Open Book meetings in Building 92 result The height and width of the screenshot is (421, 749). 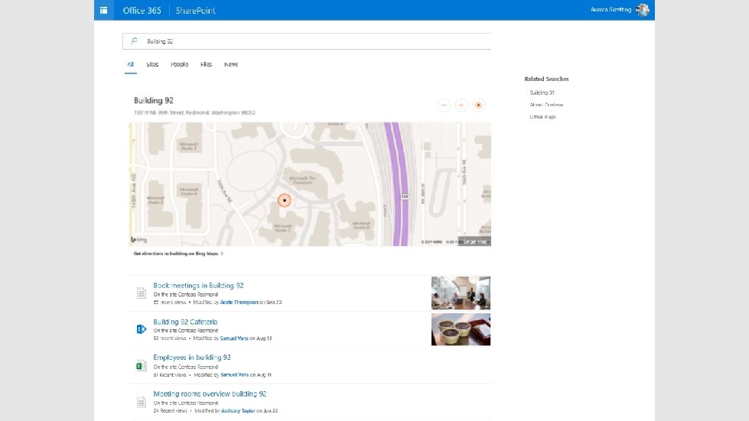click(x=198, y=286)
